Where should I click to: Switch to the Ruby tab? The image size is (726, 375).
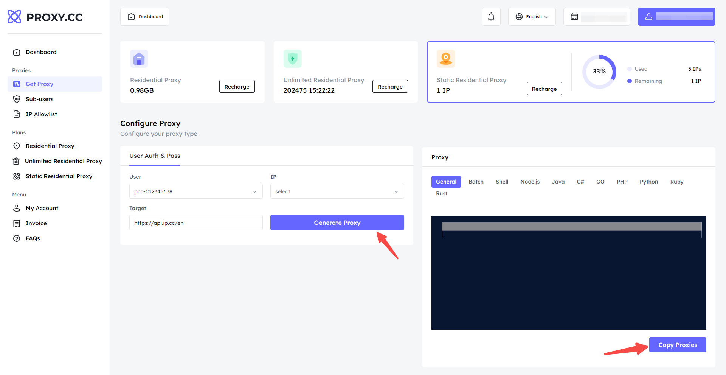(x=677, y=182)
